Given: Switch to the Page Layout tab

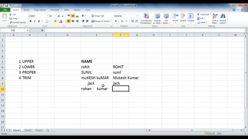Looking at the screenshot, I should (40, 10).
